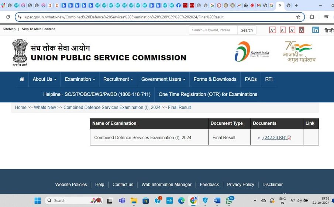Click the Digital India logo
This screenshot has width=334, height=207.
pyautogui.click(x=252, y=52)
